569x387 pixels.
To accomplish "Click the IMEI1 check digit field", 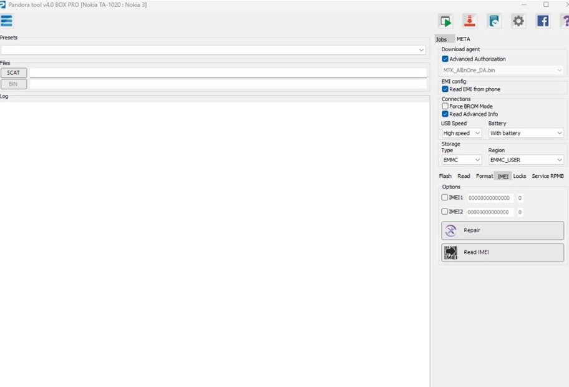I will 520,198.
